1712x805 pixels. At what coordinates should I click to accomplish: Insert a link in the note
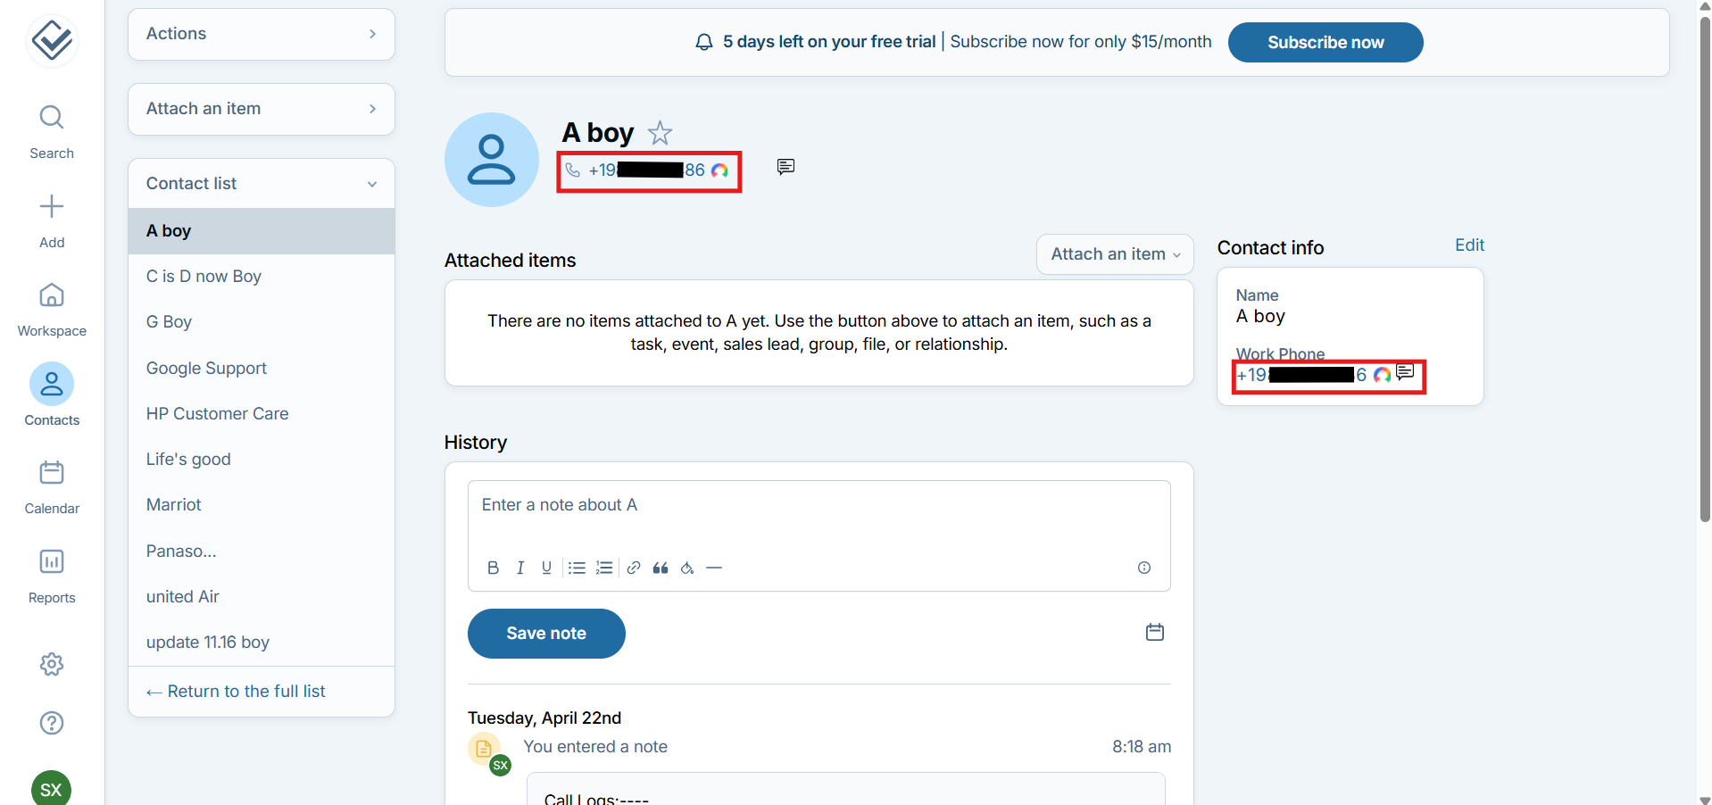634,568
